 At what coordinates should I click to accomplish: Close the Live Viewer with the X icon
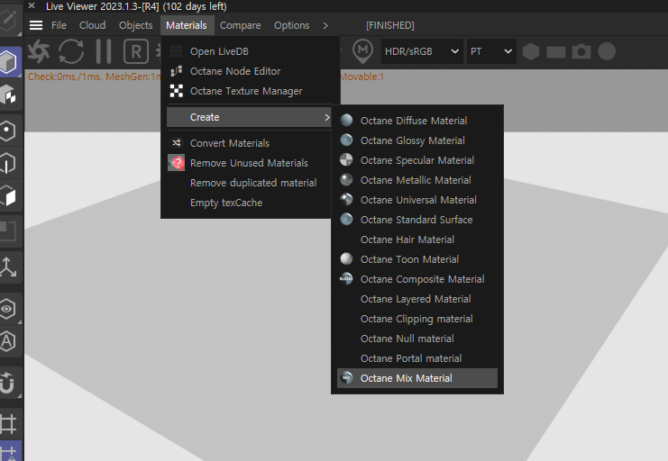(32, 6)
